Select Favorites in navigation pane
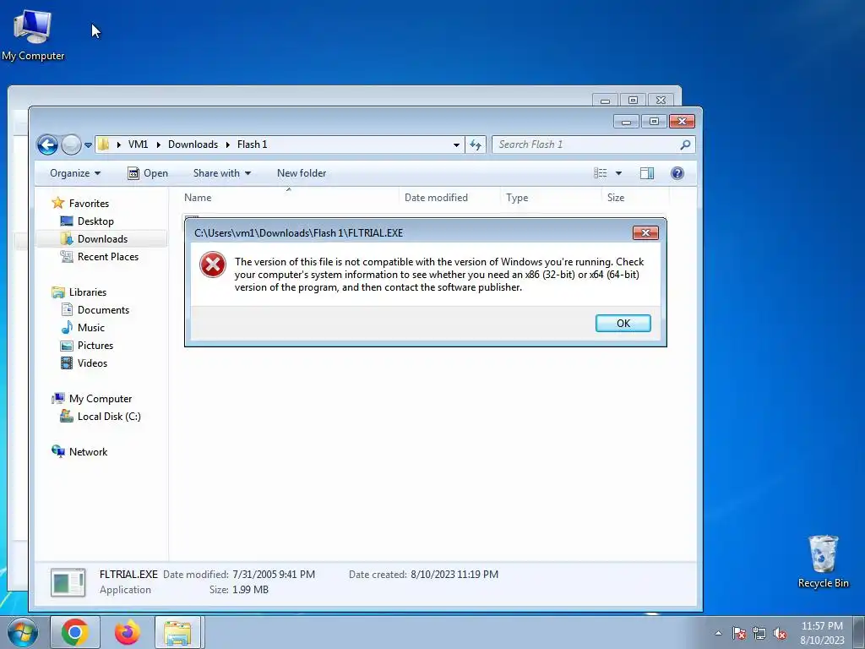Image resolution: width=865 pixels, height=649 pixels. pos(89,204)
